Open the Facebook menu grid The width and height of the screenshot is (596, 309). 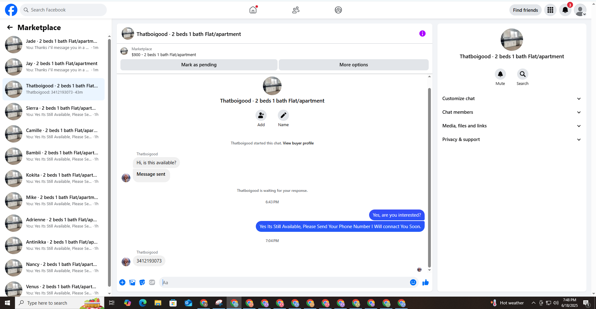tap(550, 10)
